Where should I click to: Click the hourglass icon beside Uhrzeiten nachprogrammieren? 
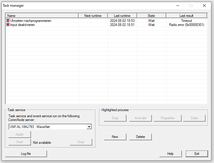coord(8,21)
